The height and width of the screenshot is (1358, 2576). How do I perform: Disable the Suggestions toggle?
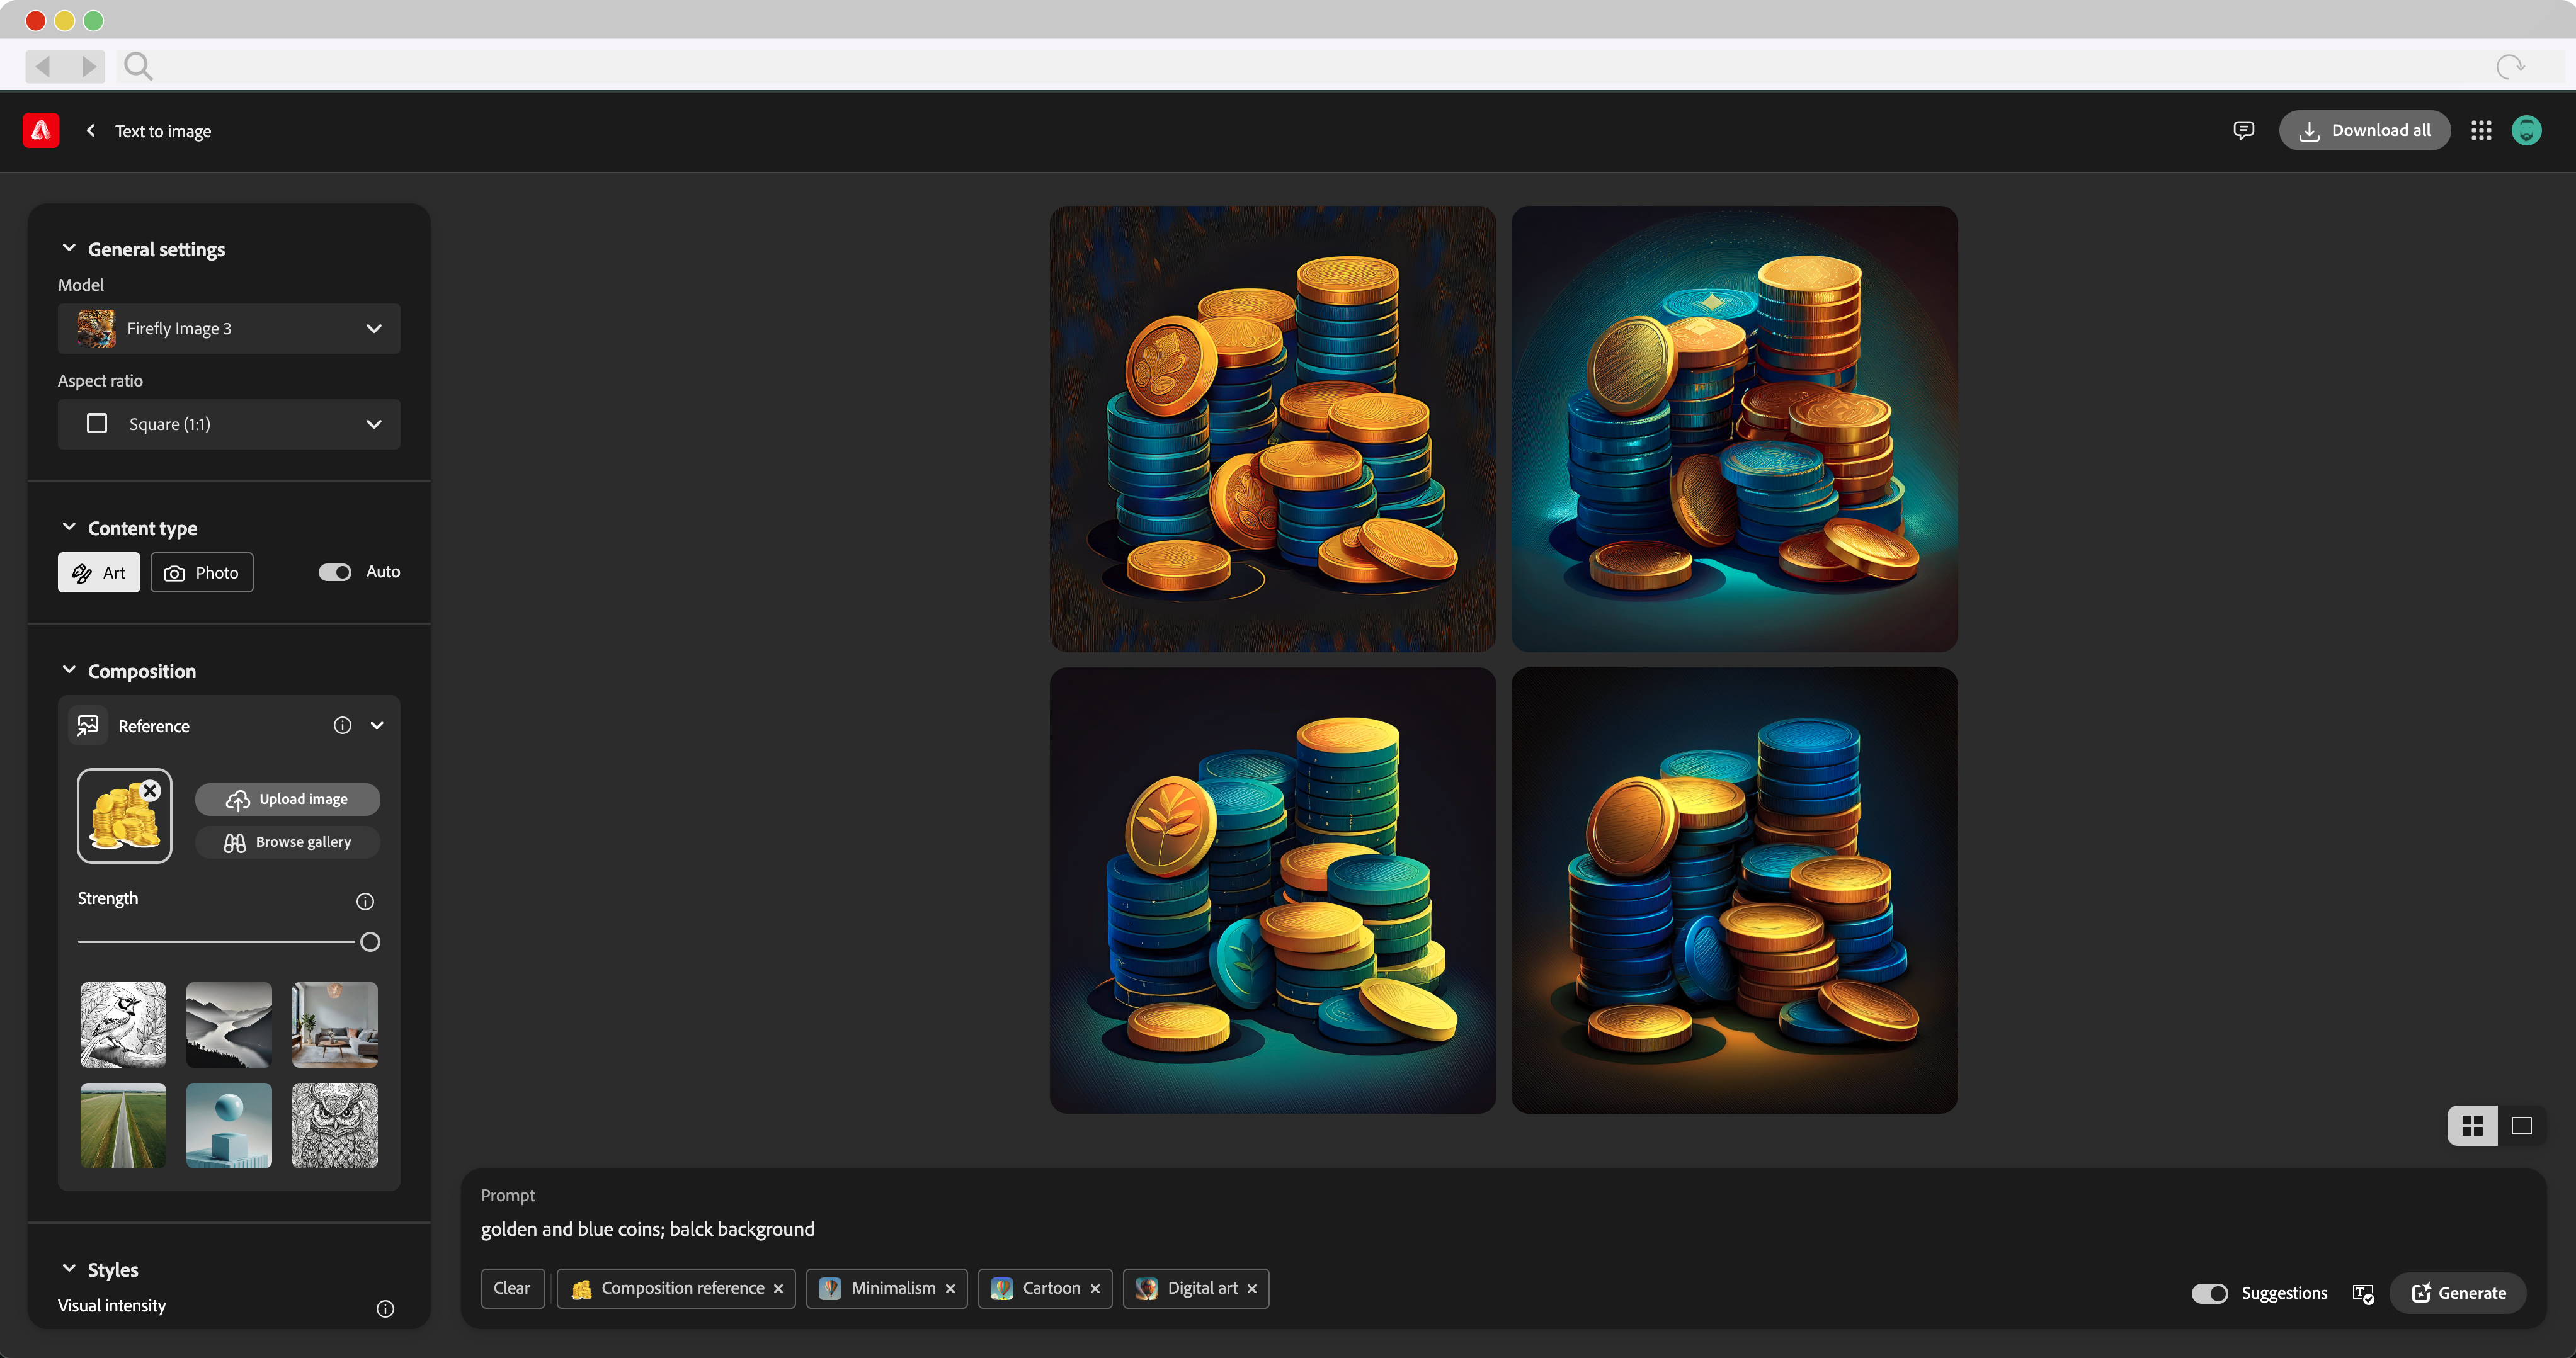point(2209,1294)
